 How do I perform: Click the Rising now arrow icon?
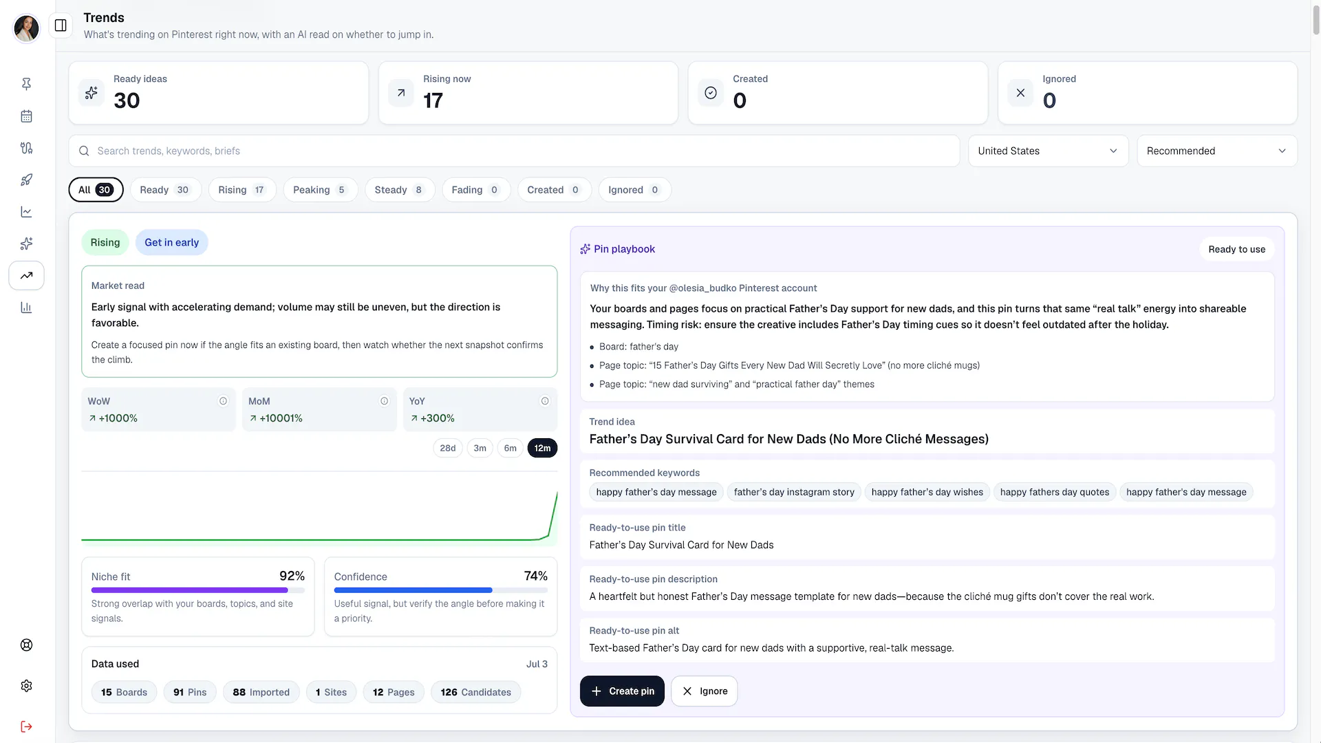coord(401,93)
